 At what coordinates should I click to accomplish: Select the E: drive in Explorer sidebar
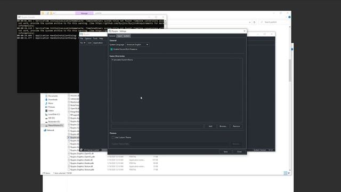[54, 122]
